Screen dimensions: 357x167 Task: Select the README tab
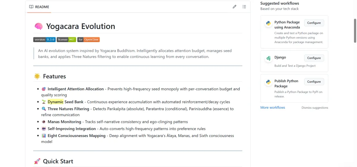point(39,7)
